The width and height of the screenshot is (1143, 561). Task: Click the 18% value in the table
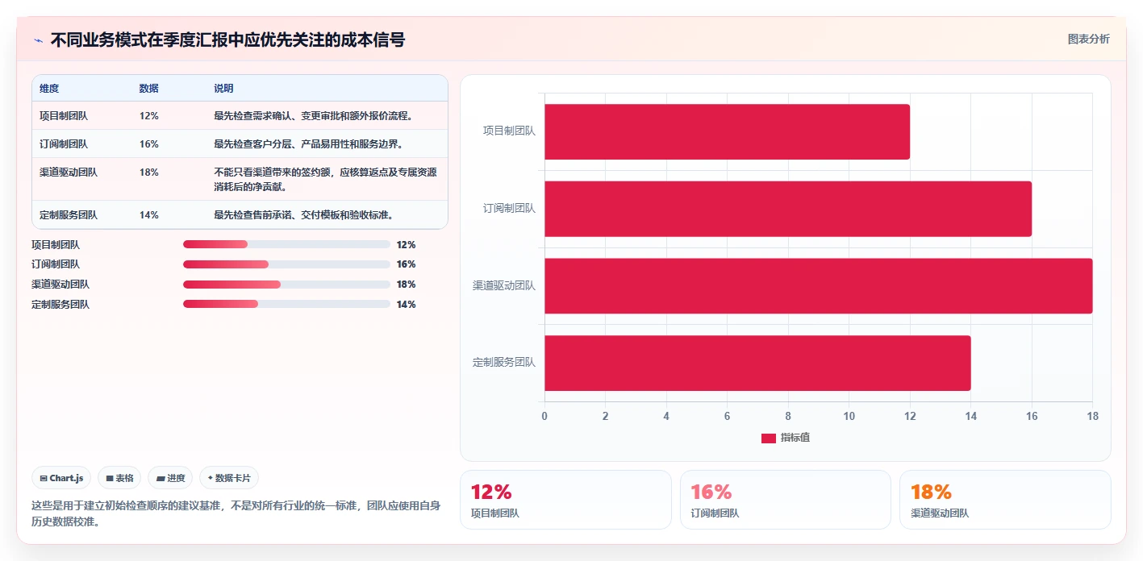[149, 172]
